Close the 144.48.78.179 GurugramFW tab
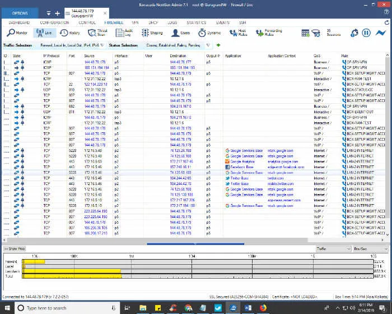The height and width of the screenshot is (314, 392). click(105, 13)
